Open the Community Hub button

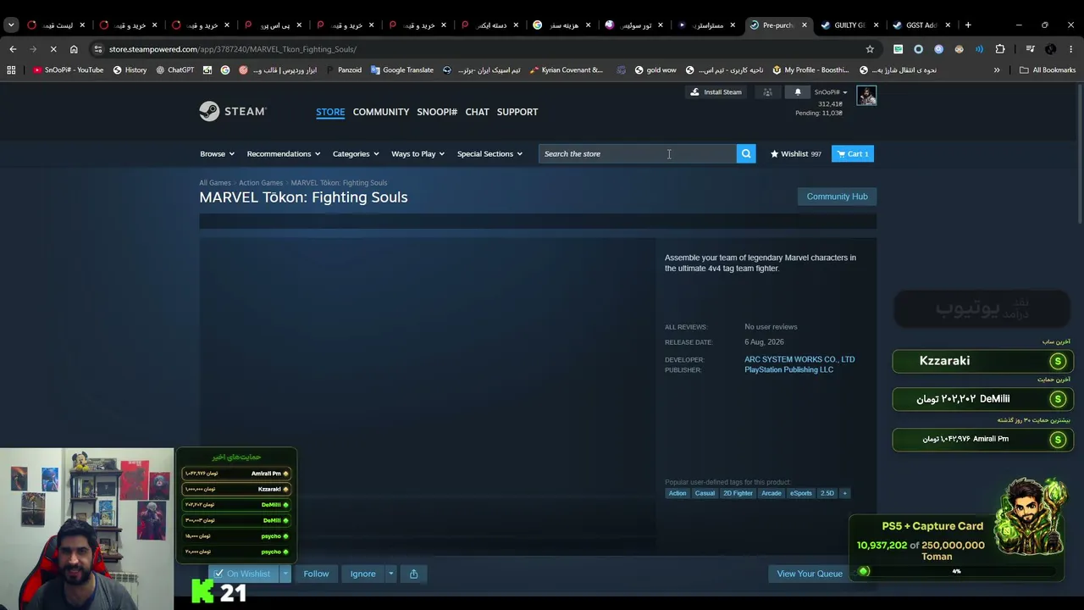coord(837,197)
